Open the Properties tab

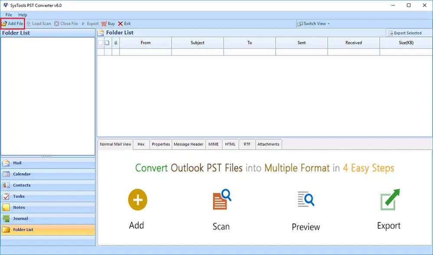tap(161, 144)
